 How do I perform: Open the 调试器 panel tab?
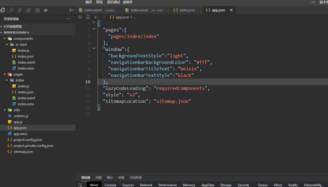(x=86, y=178)
